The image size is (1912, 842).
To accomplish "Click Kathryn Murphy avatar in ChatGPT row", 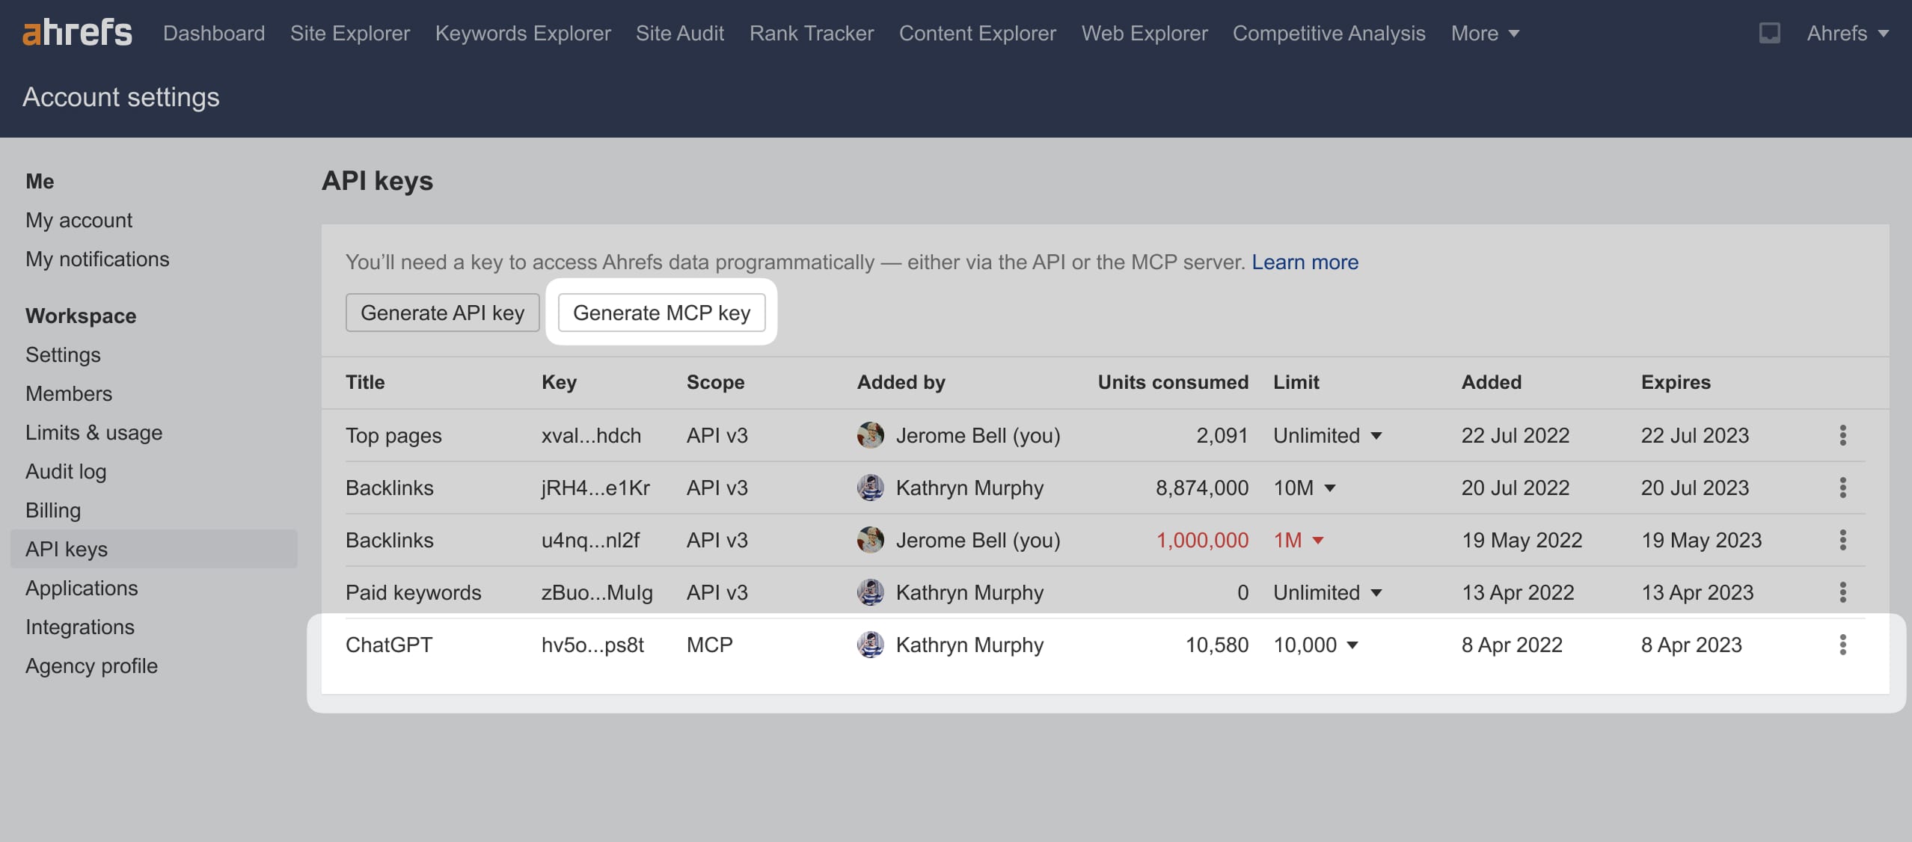I will click(x=870, y=645).
